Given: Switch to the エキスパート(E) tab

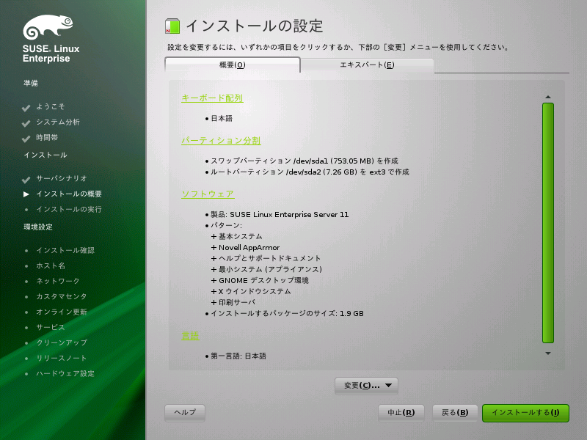Looking at the screenshot, I should (x=367, y=65).
